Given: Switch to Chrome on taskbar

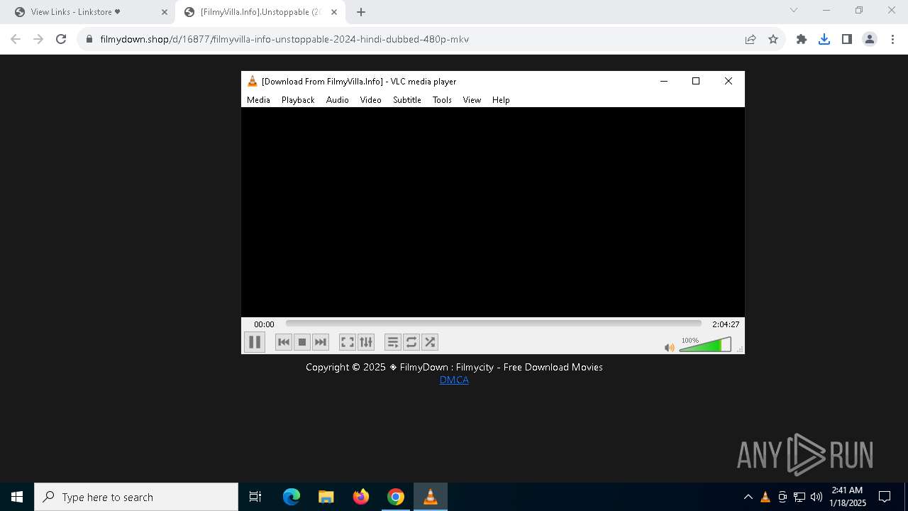Looking at the screenshot, I should coord(396,497).
